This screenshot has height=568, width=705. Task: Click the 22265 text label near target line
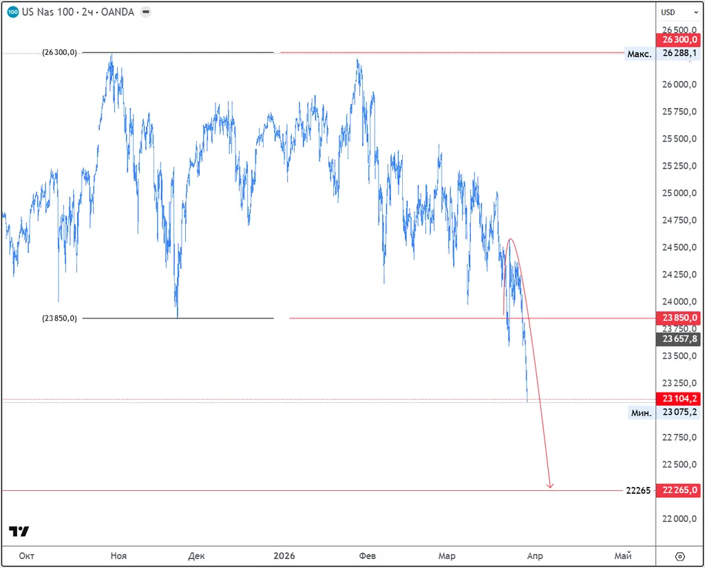coord(639,490)
